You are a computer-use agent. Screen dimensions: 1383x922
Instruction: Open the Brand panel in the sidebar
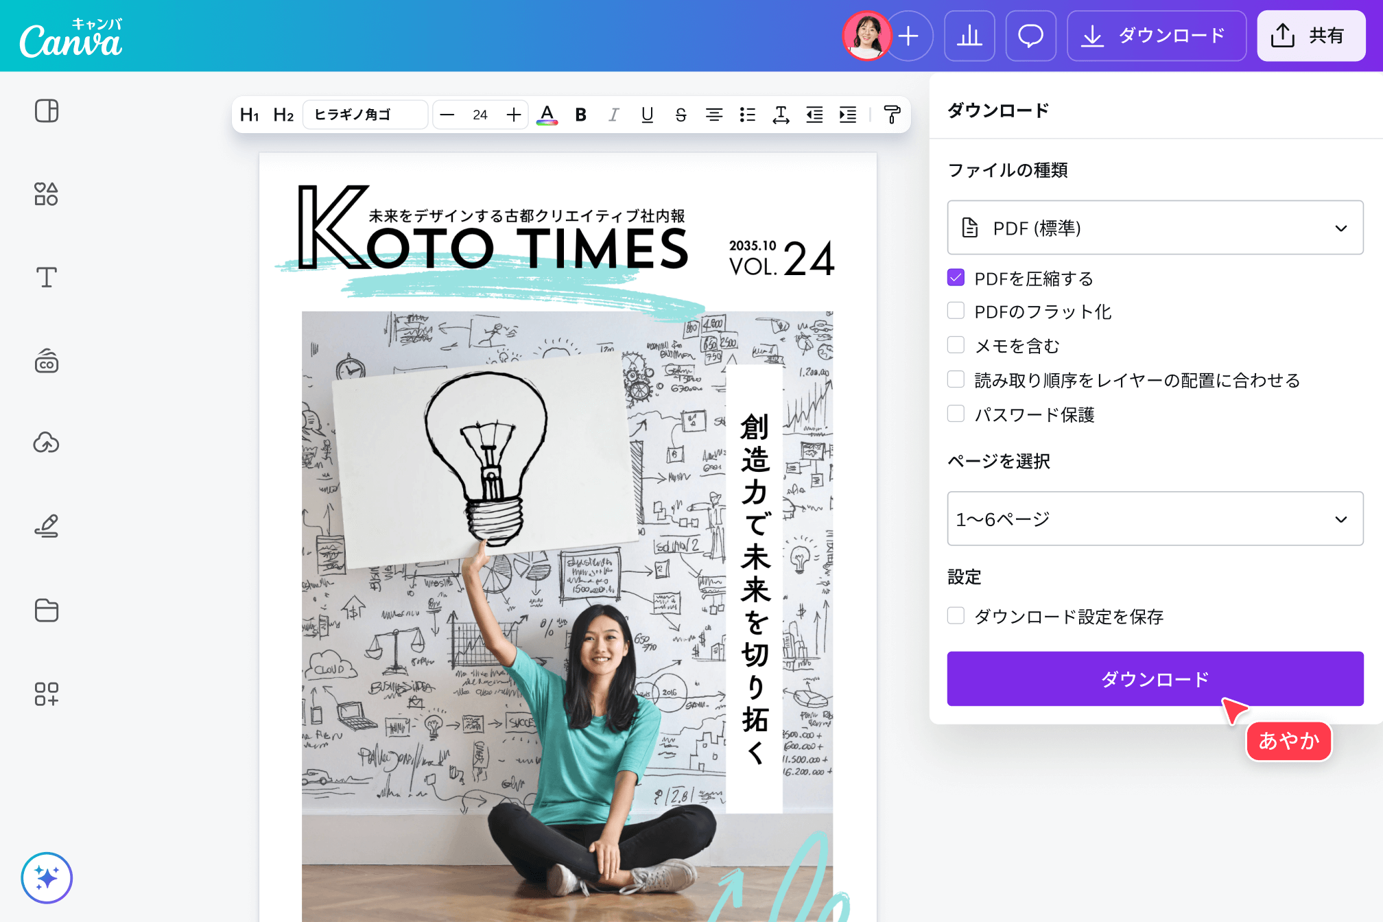[x=46, y=362]
